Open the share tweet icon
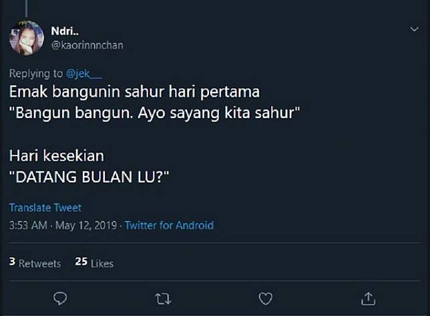This screenshot has width=430, height=316. (369, 297)
